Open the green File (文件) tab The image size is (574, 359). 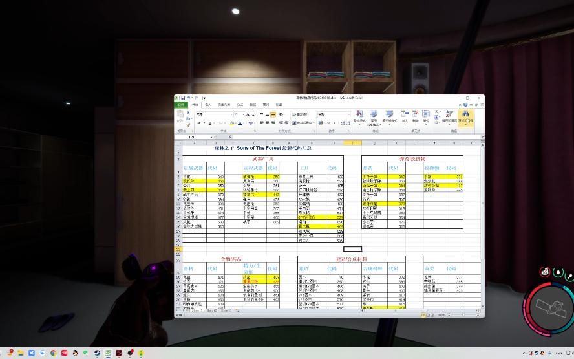click(x=181, y=105)
